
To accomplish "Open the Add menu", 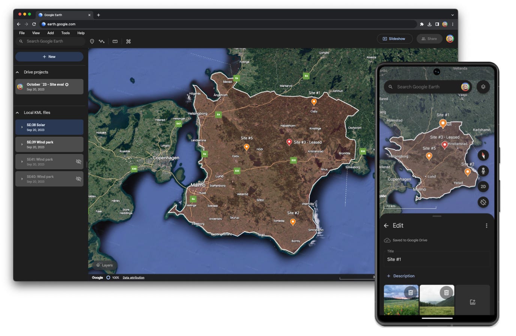I will [51, 33].
